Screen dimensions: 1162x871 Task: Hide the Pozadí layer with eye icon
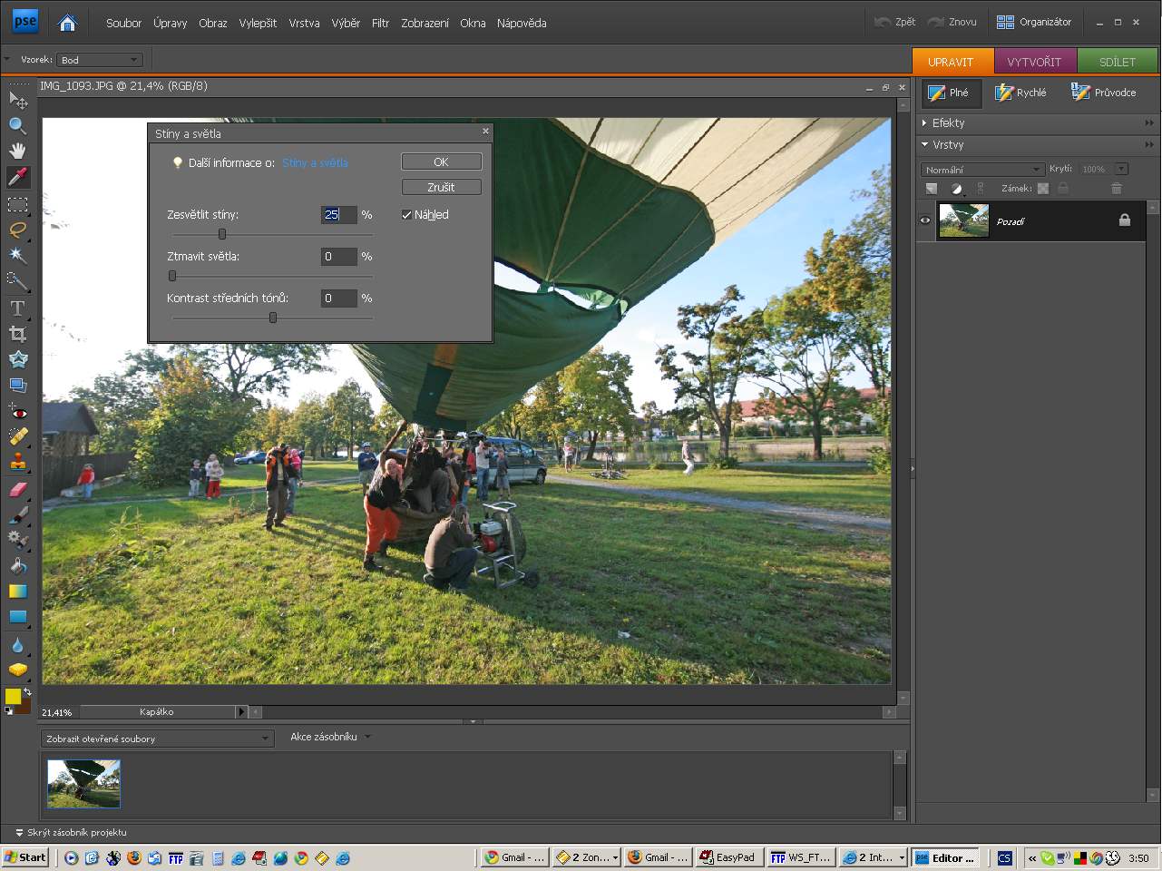(x=925, y=220)
